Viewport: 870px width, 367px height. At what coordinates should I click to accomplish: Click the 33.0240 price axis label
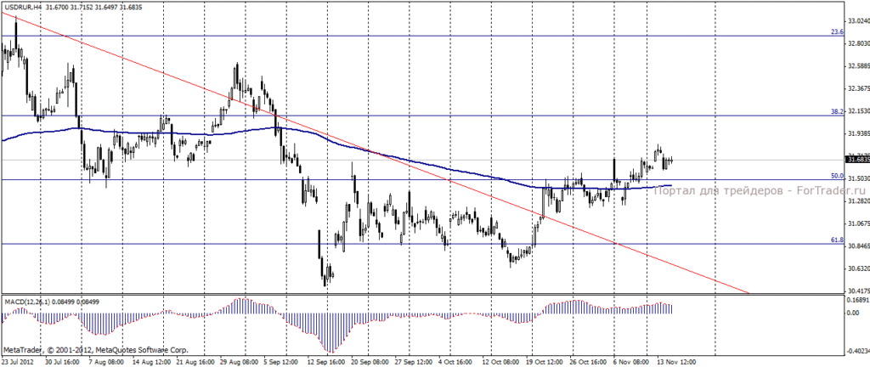coord(858,21)
